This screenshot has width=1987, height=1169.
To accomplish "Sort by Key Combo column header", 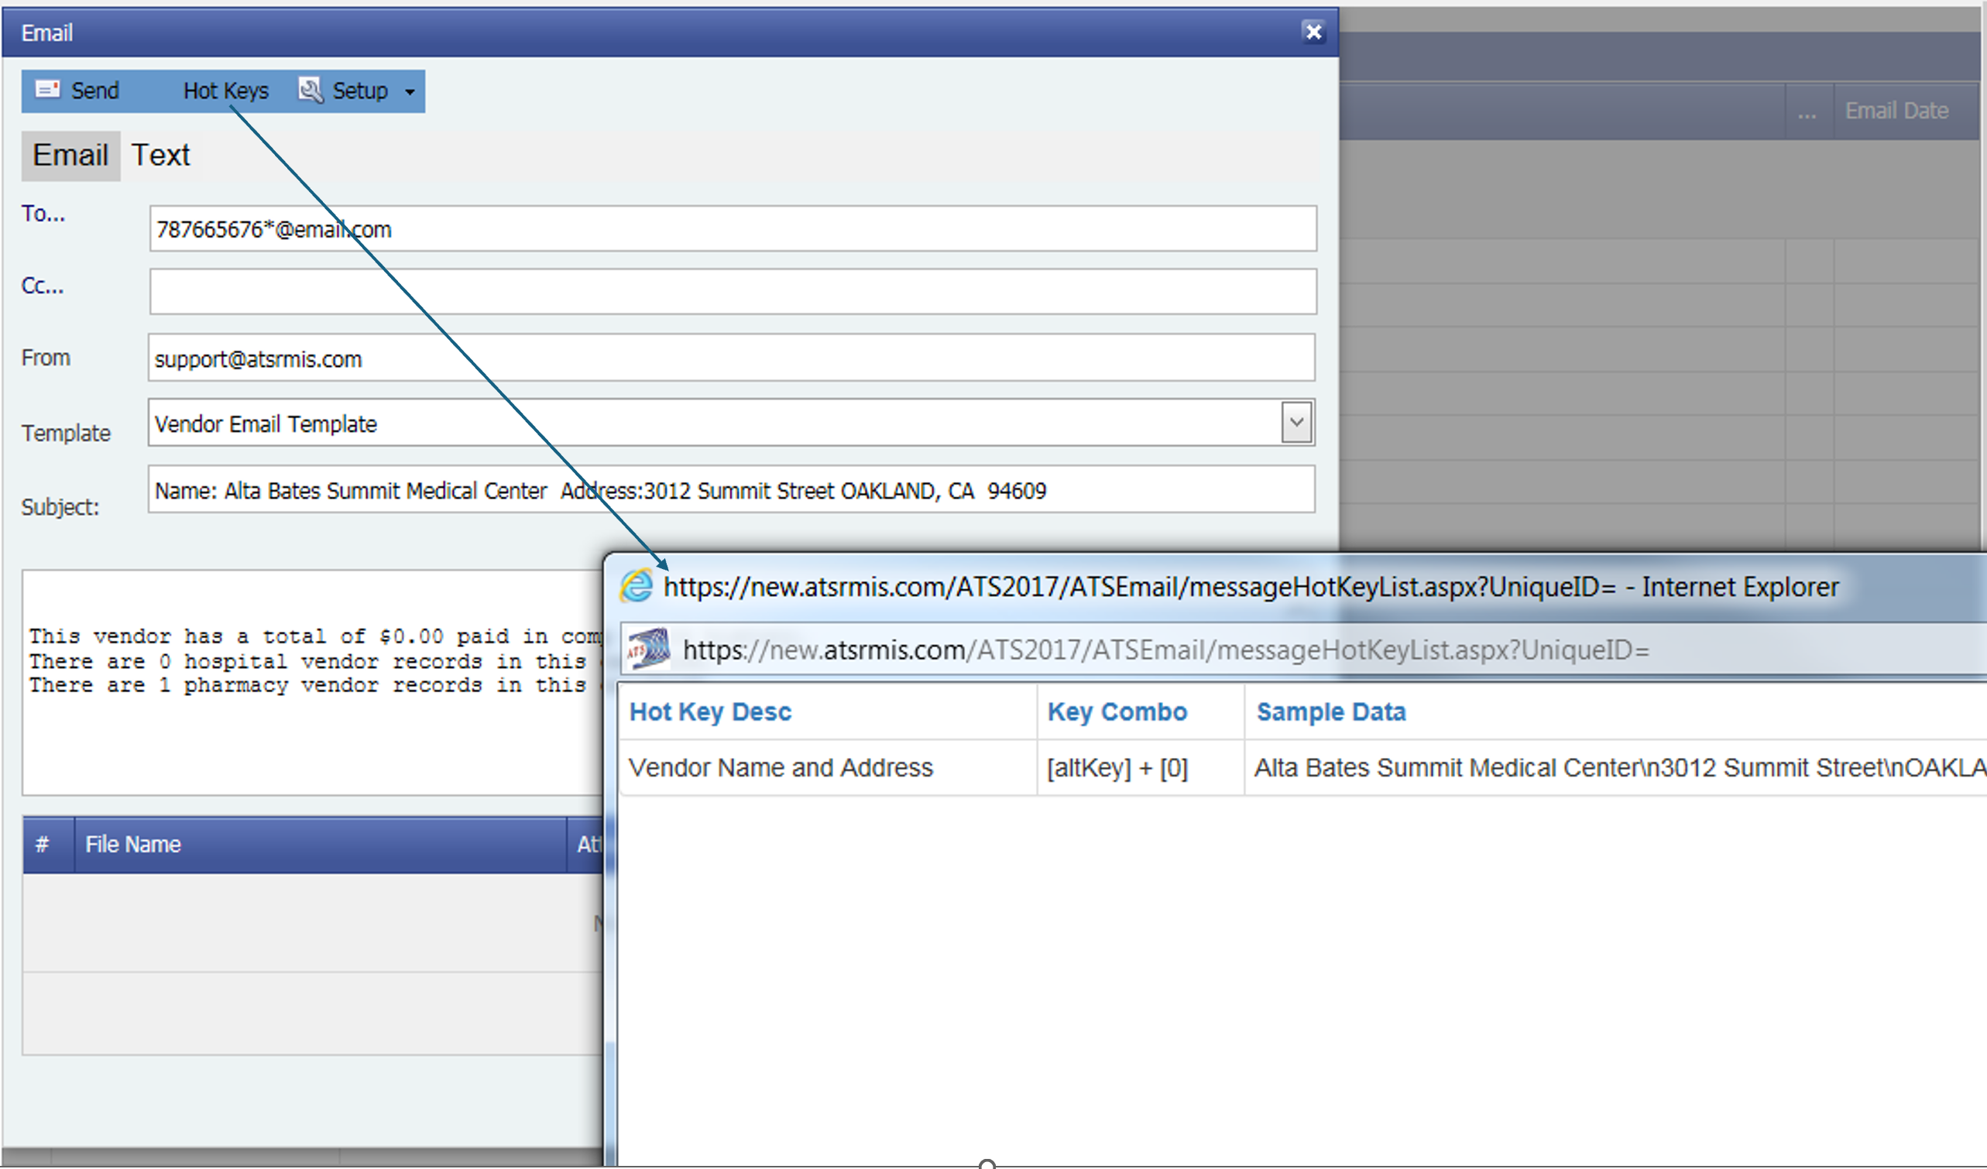I will pos(1117,711).
